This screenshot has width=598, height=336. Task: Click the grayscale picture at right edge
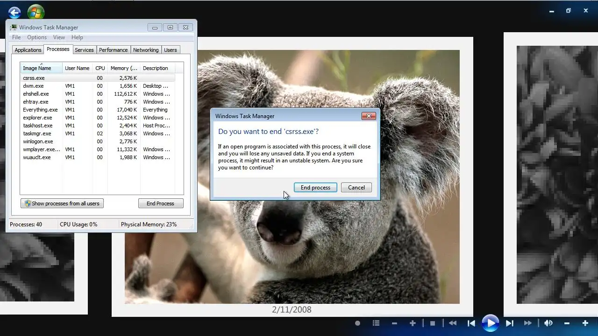pos(557,175)
